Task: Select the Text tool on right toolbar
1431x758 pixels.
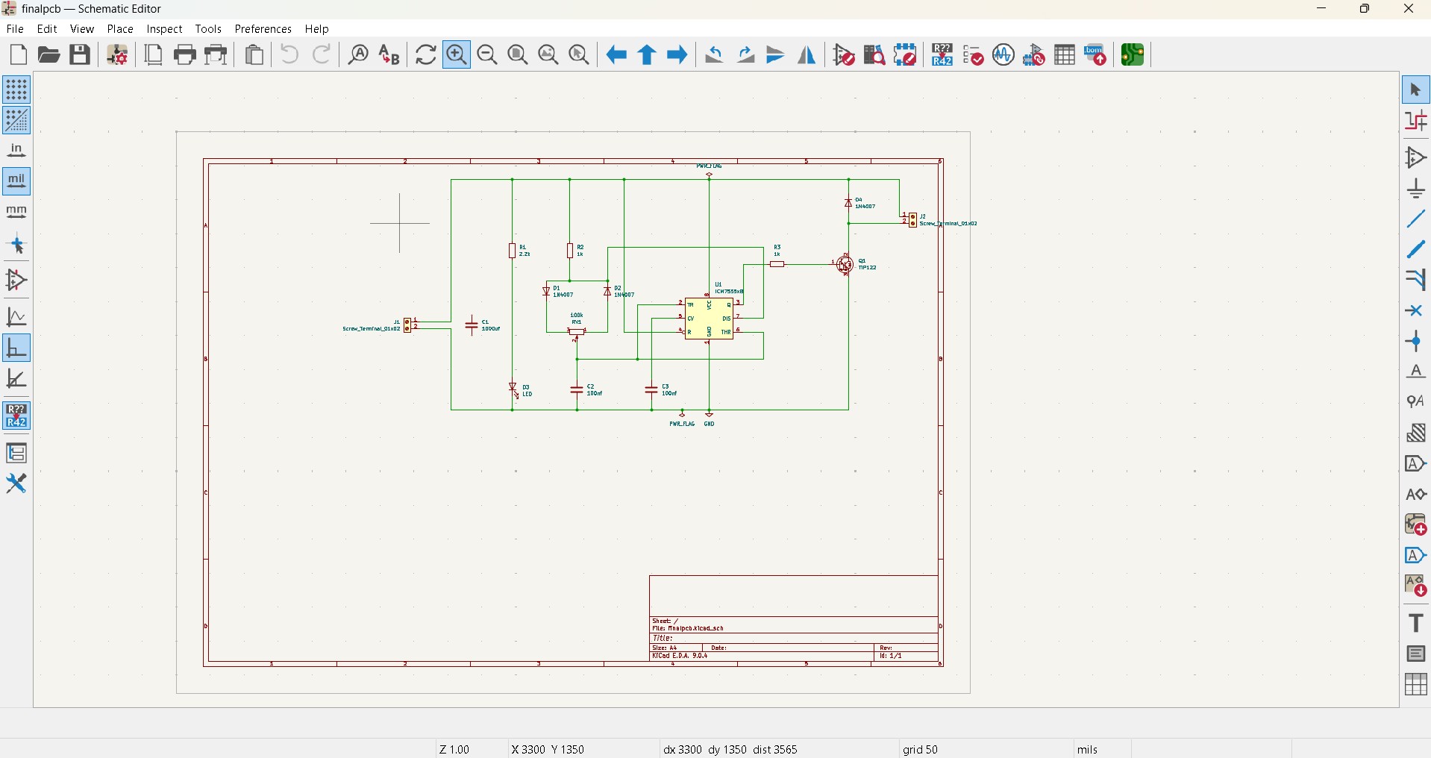Action: click(1415, 621)
